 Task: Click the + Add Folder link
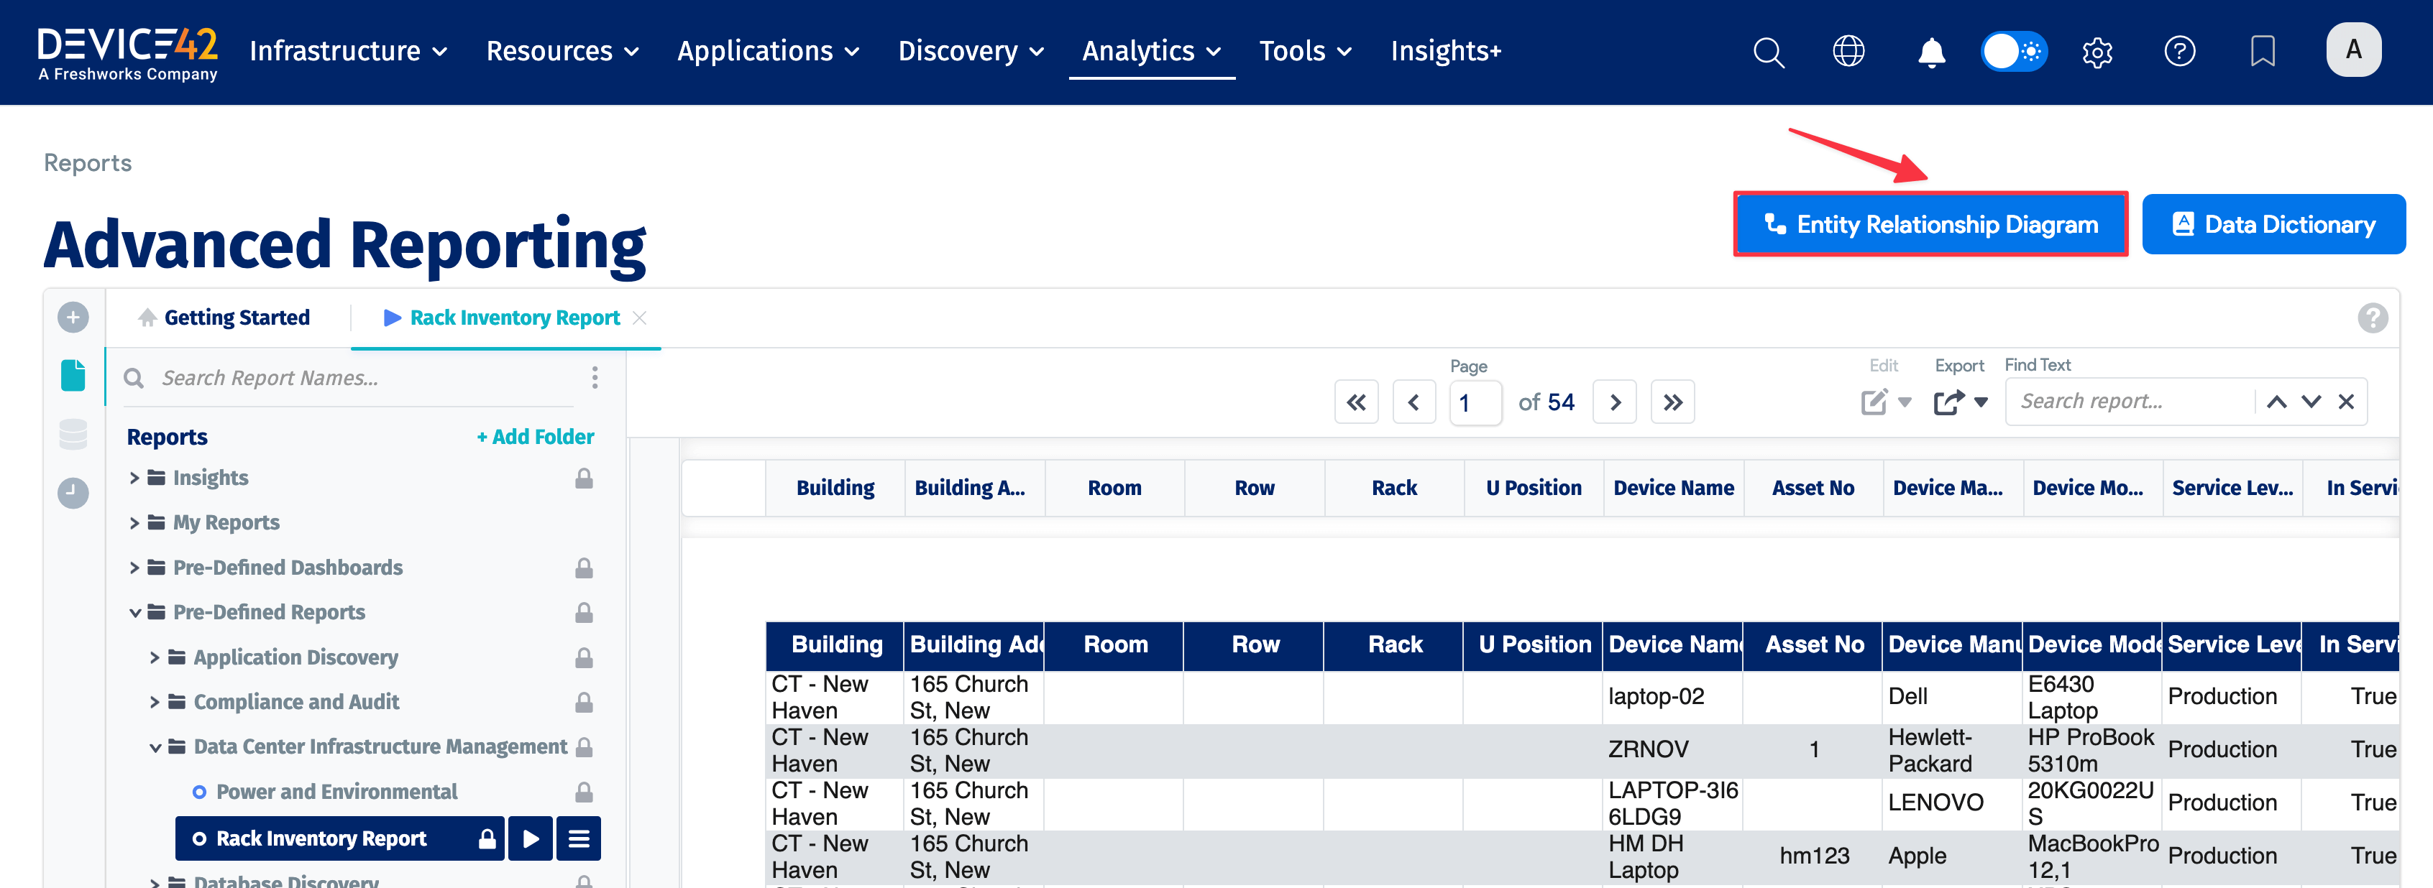coord(536,437)
